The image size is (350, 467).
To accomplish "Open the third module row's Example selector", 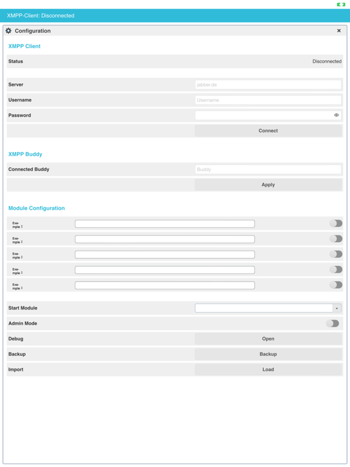I will click(17, 255).
